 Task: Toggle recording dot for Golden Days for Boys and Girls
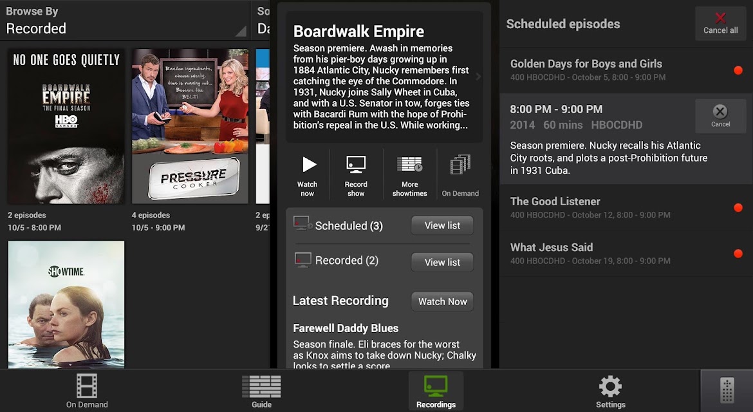(x=738, y=71)
